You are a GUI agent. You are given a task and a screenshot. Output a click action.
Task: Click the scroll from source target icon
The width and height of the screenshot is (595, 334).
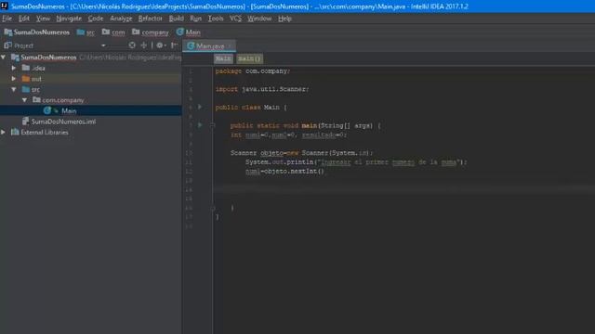132,45
